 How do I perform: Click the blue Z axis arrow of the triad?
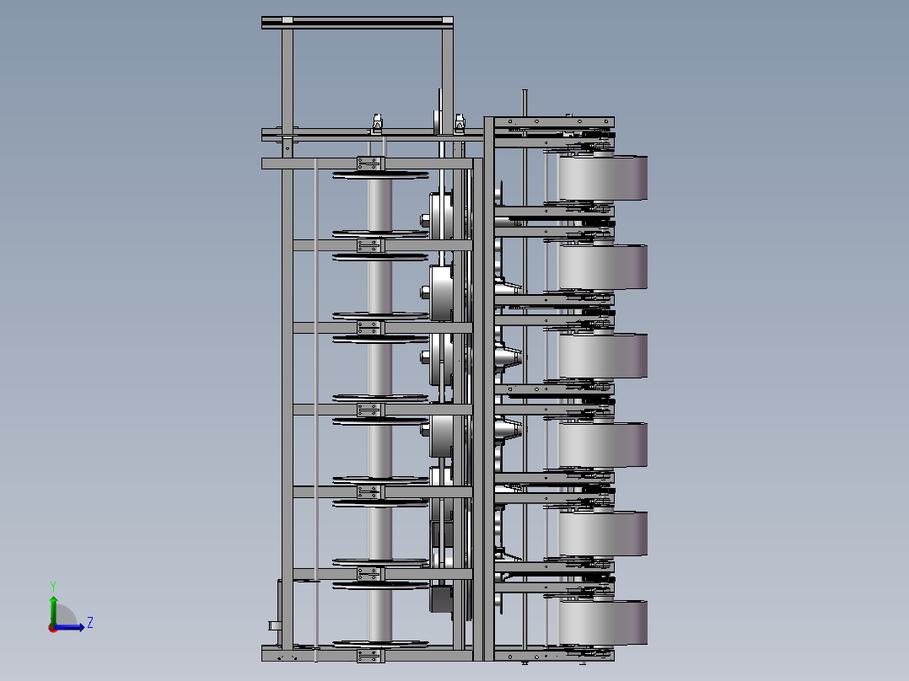tap(70, 627)
